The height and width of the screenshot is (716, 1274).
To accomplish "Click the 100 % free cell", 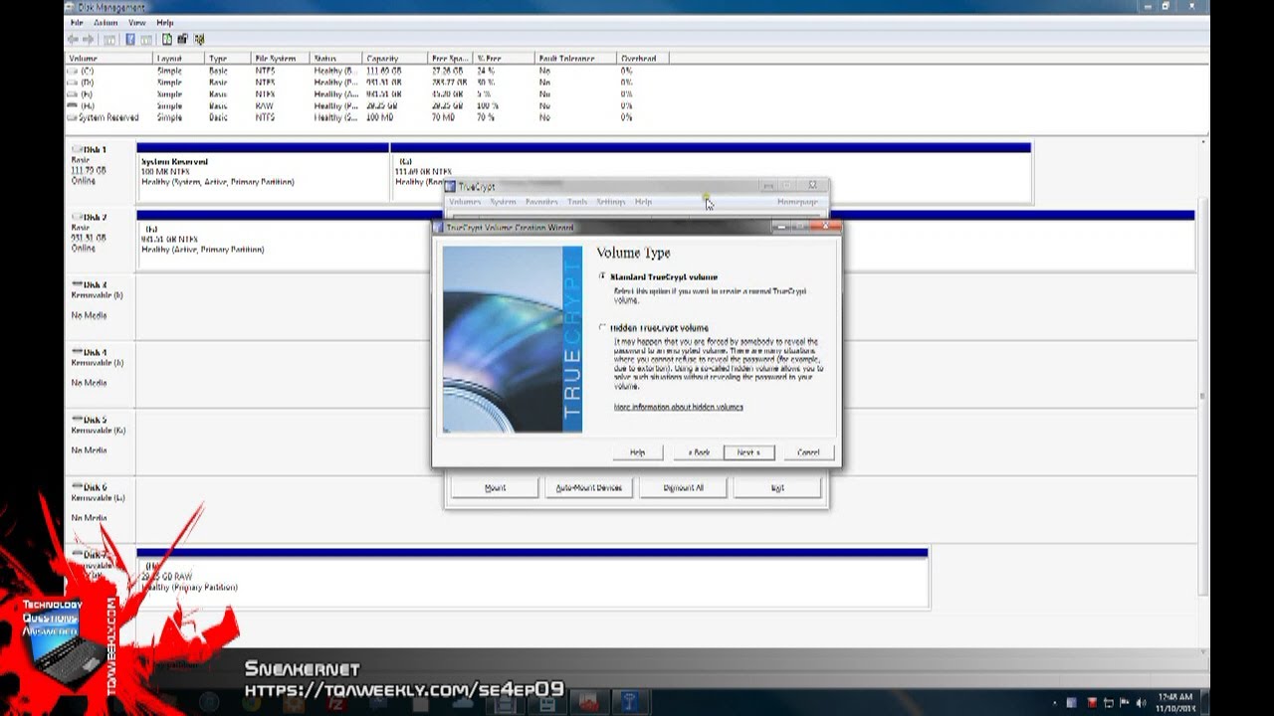I will [x=487, y=105].
